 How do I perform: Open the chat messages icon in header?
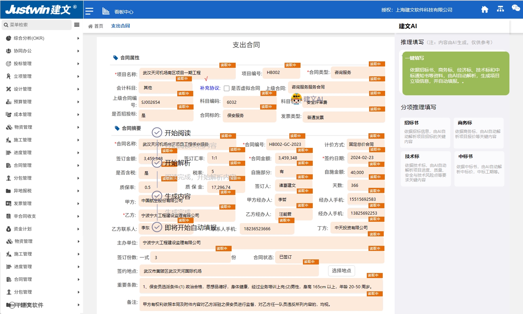tap(516, 8)
